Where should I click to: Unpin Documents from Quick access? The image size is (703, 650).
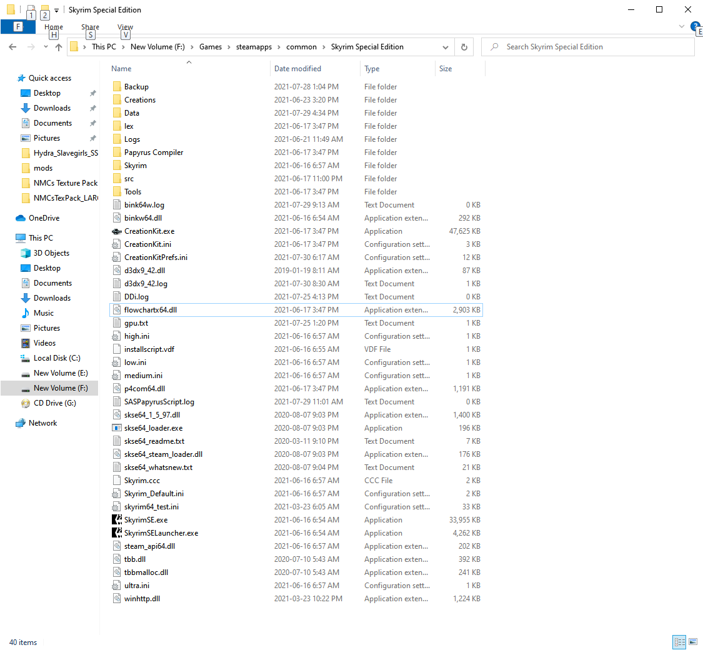click(93, 123)
